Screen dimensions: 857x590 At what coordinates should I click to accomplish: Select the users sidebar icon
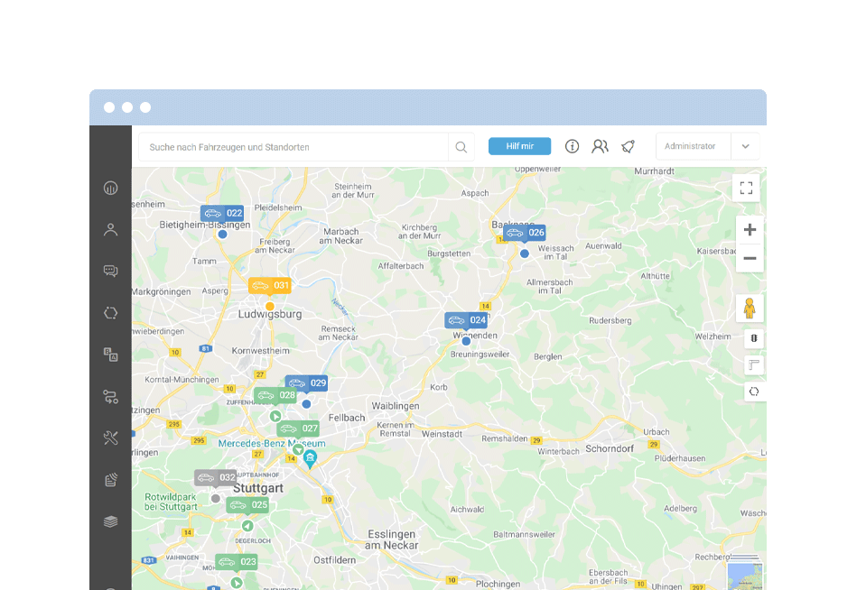(x=110, y=229)
